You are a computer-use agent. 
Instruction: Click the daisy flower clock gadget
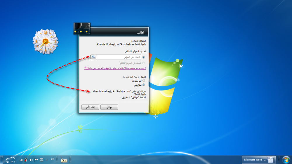(x=45, y=42)
